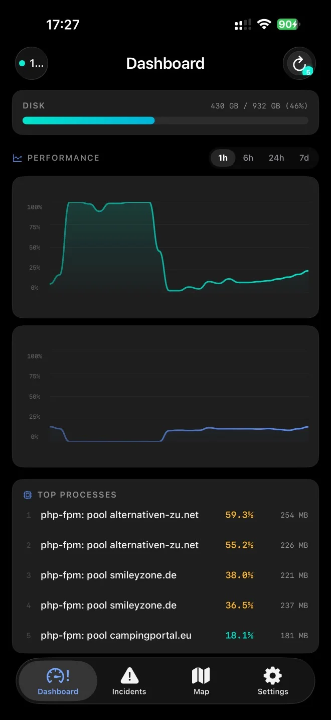The image size is (331, 720).
Task: Tap the refresh icon with badge
Action: [299, 63]
